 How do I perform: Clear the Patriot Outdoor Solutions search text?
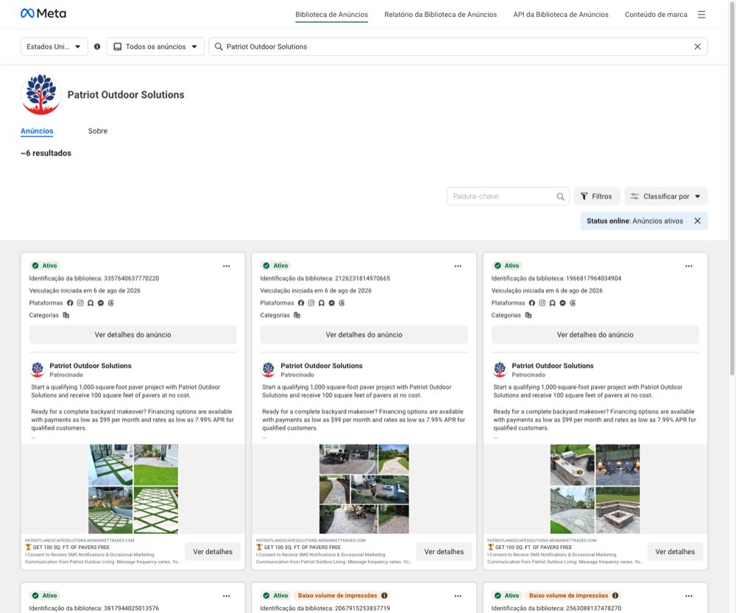tap(698, 46)
